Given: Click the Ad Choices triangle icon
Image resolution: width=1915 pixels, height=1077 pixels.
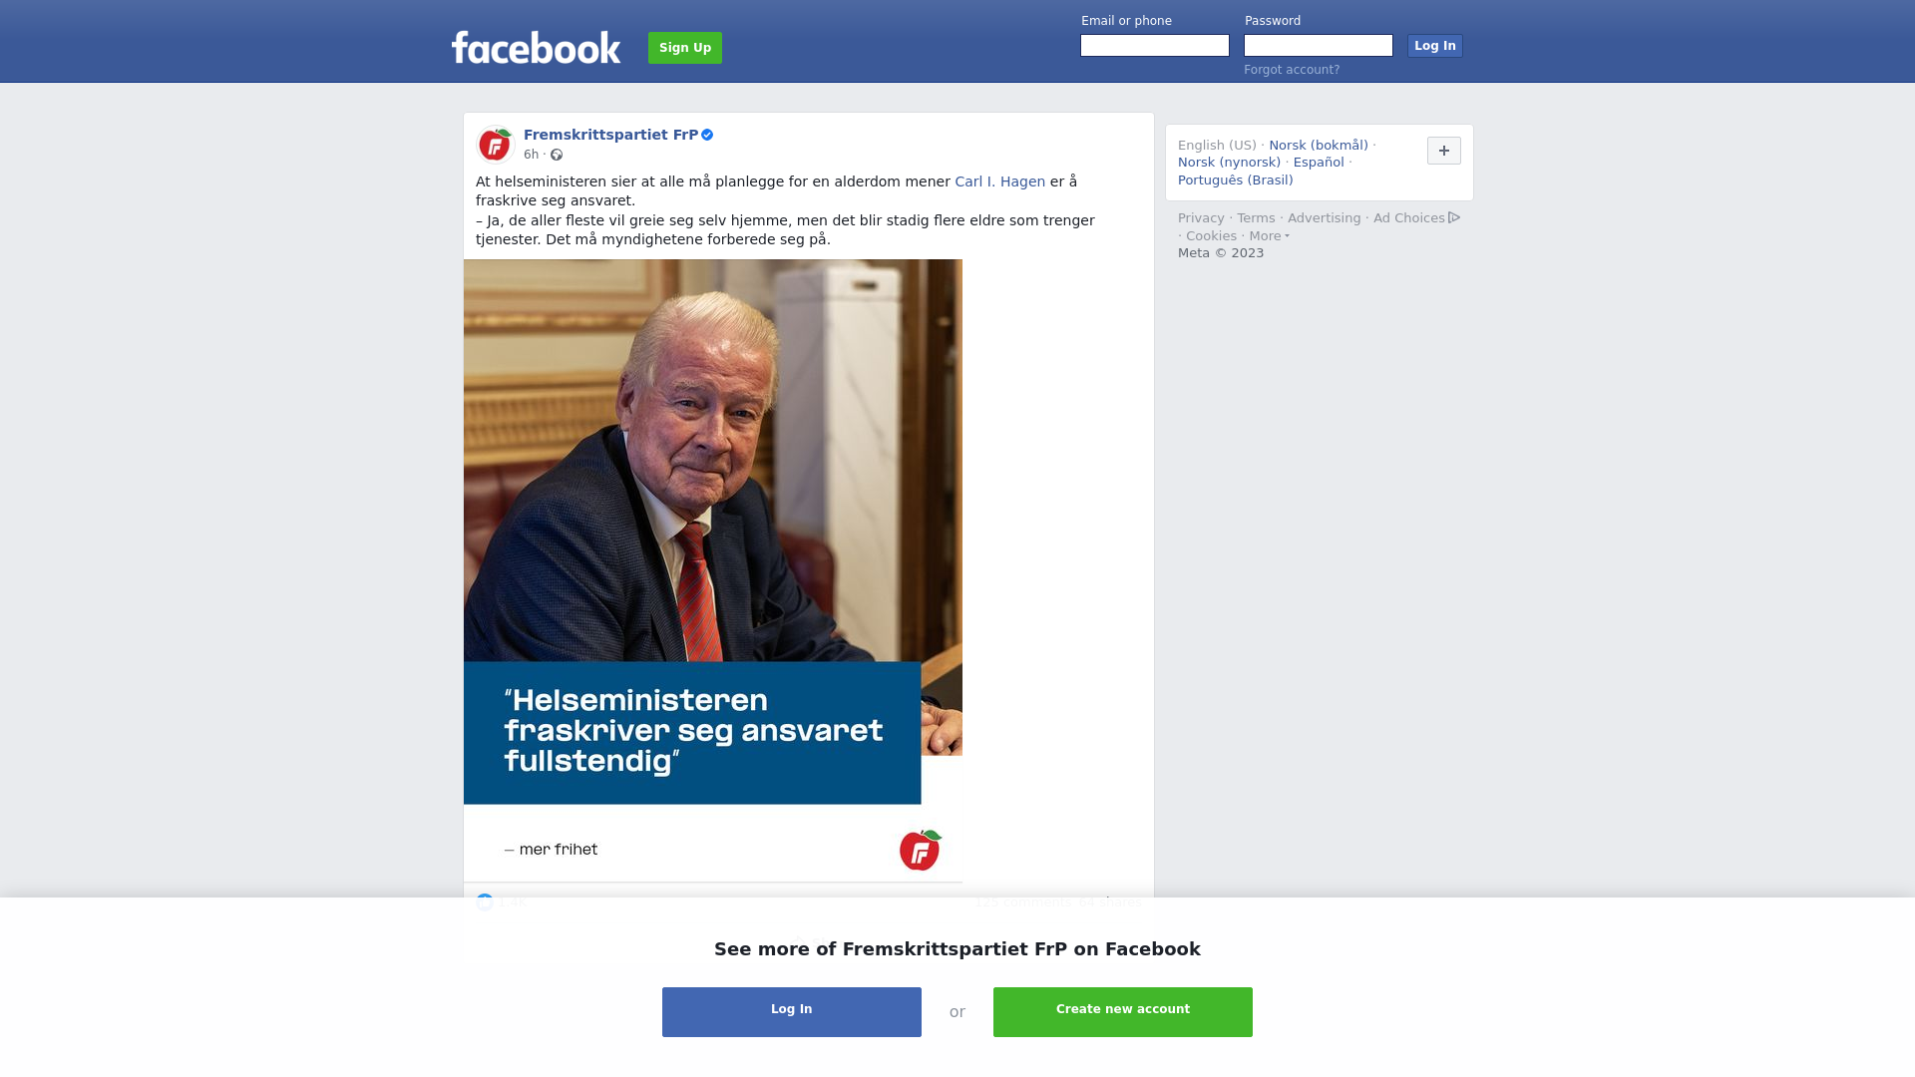Looking at the screenshot, I should (x=1454, y=217).
